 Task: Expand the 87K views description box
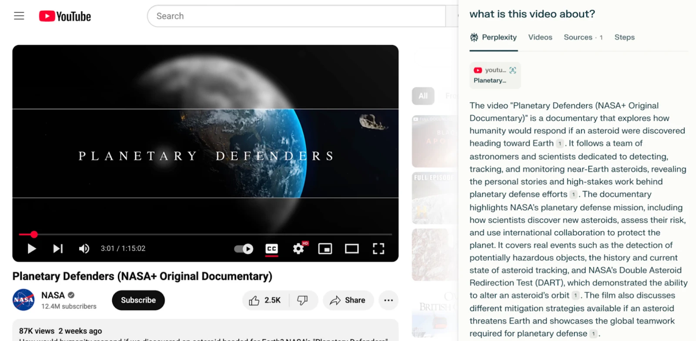205,331
